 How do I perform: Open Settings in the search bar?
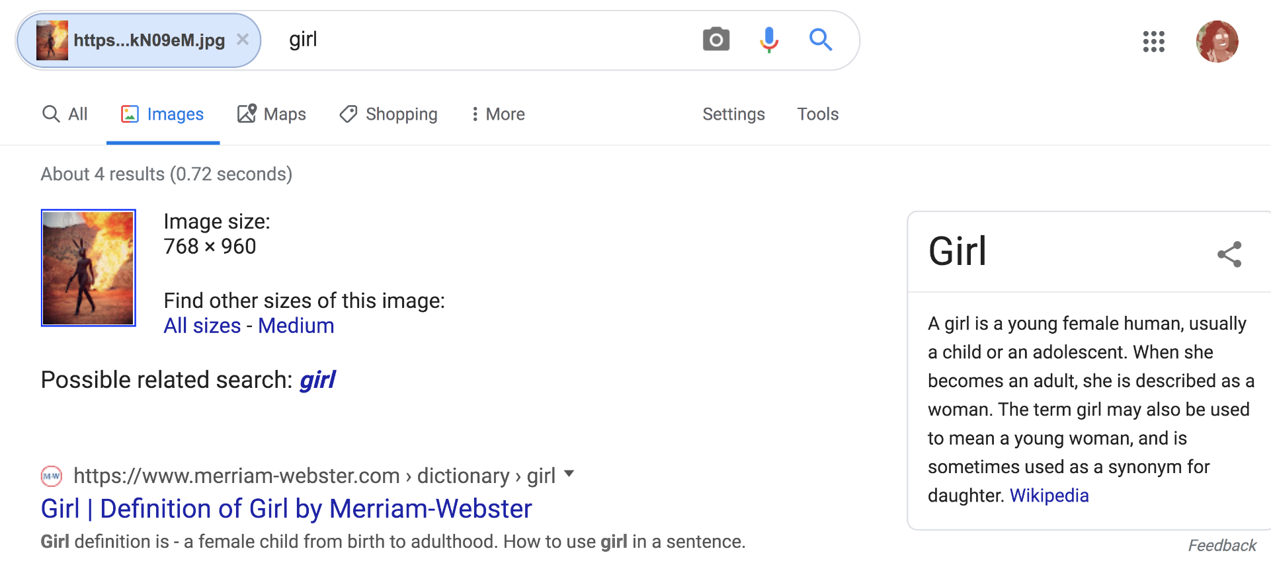click(733, 114)
